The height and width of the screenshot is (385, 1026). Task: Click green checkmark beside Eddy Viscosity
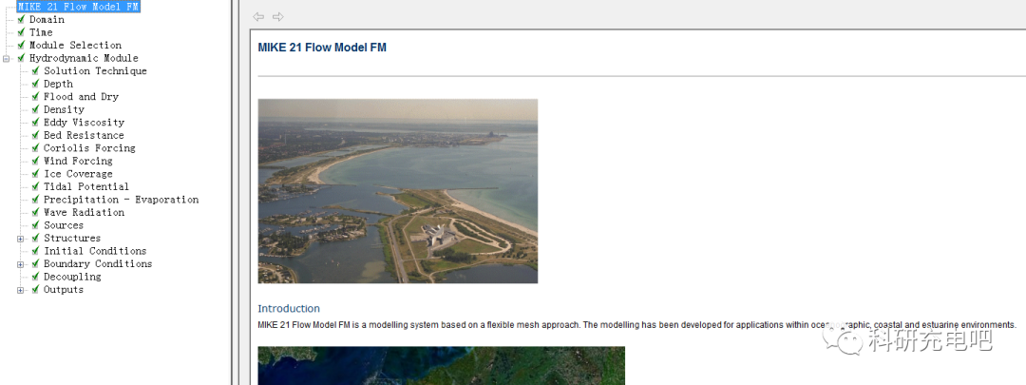pos(35,123)
